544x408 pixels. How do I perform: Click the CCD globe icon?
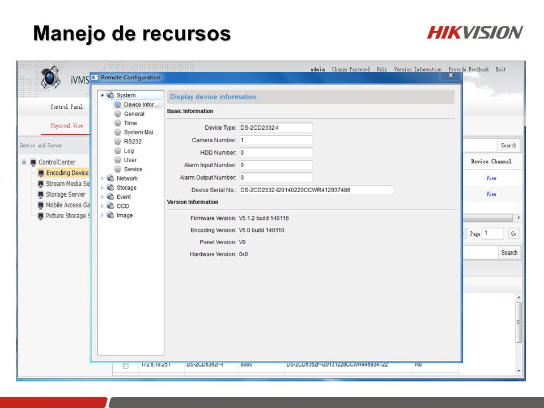click(x=110, y=206)
